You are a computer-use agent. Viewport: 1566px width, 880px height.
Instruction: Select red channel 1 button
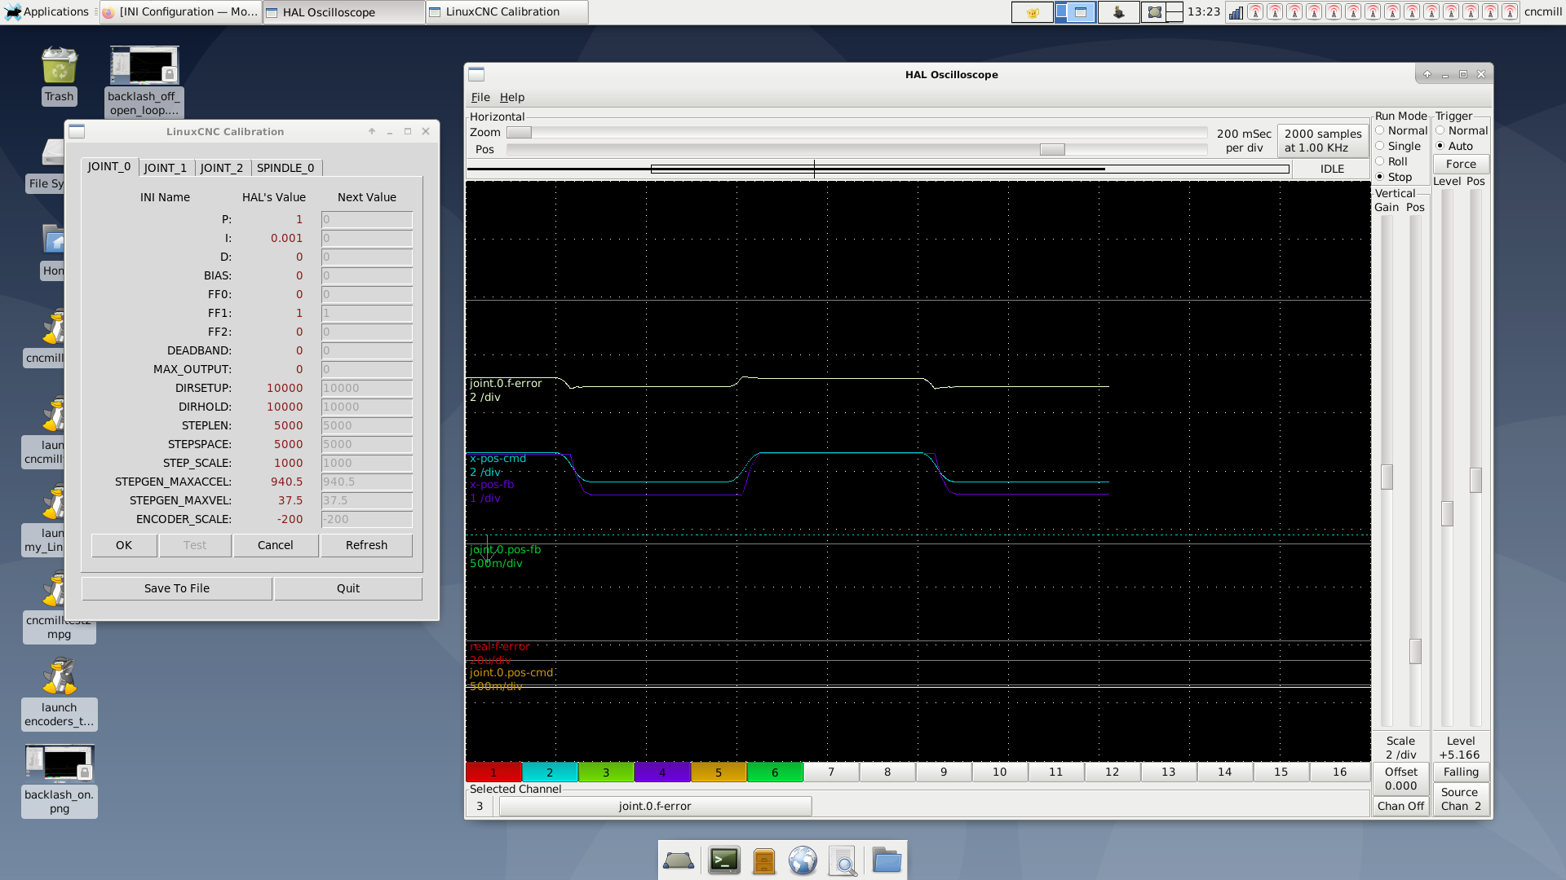pos(493,772)
